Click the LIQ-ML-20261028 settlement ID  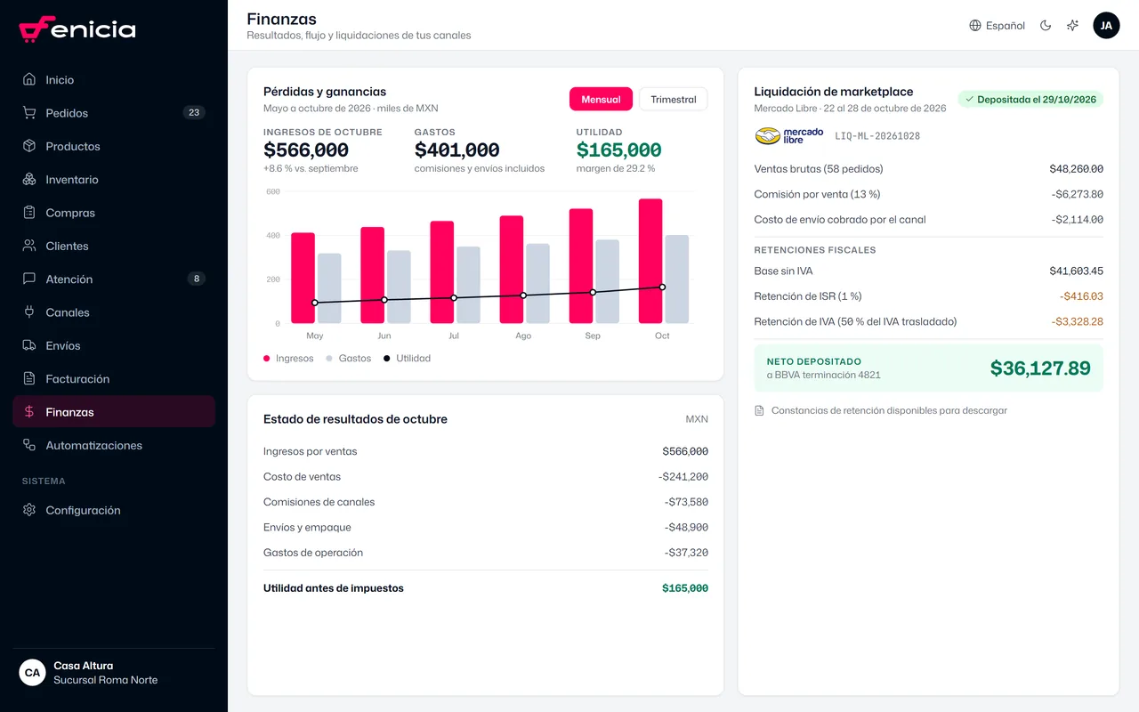(876, 136)
